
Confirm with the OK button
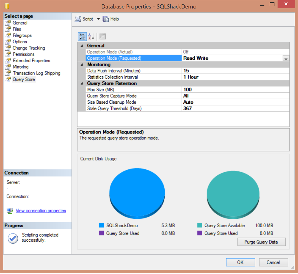point(240,262)
